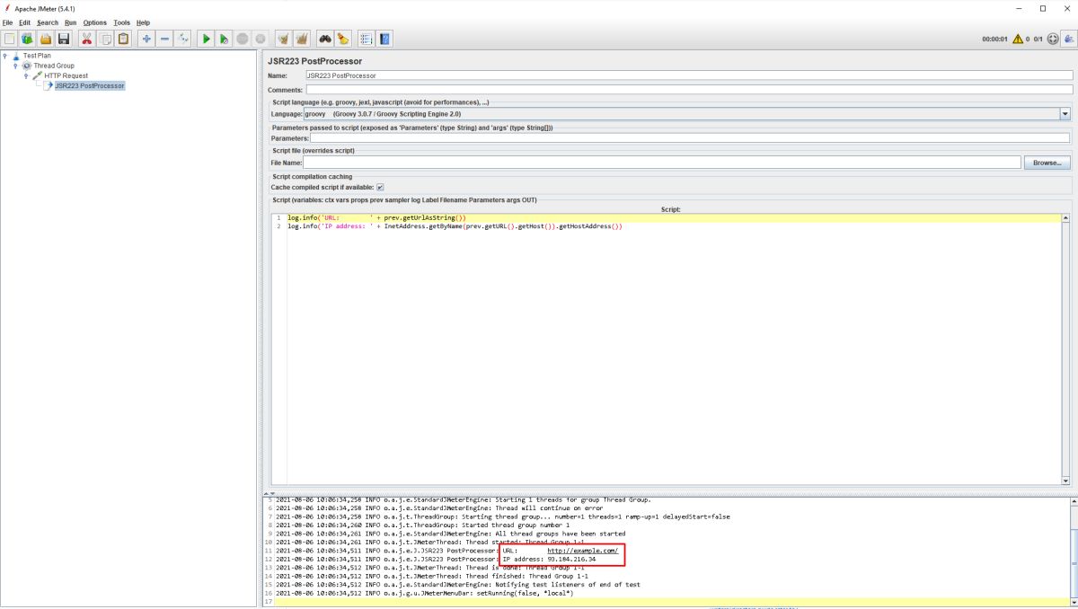The width and height of the screenshot is (1078, 609).
Task: Select Thread Group in the tree
Action: [x=54, y=66]
